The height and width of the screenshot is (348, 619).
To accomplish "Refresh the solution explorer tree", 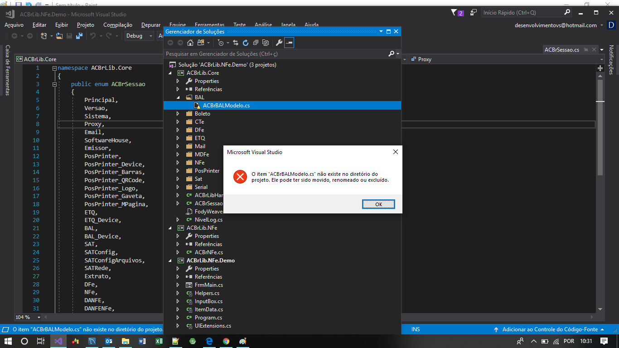I will click(x=246, y=43).
